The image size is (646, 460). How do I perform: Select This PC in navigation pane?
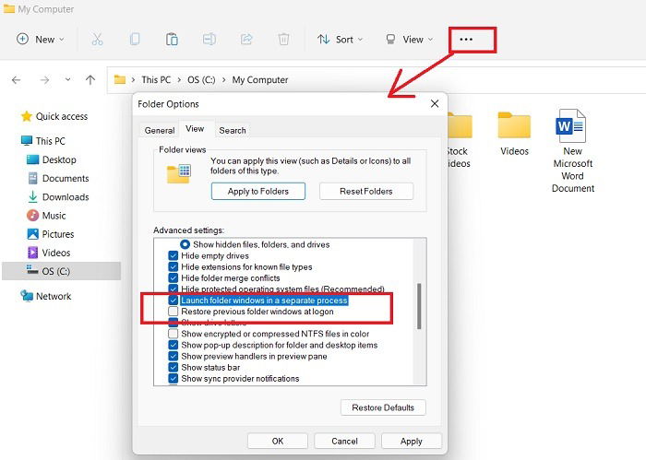click(43, 141)
